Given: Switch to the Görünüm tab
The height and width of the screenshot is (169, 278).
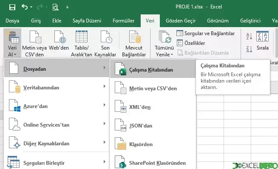Looking at the screenshot, I should click(x=218, y=21).
